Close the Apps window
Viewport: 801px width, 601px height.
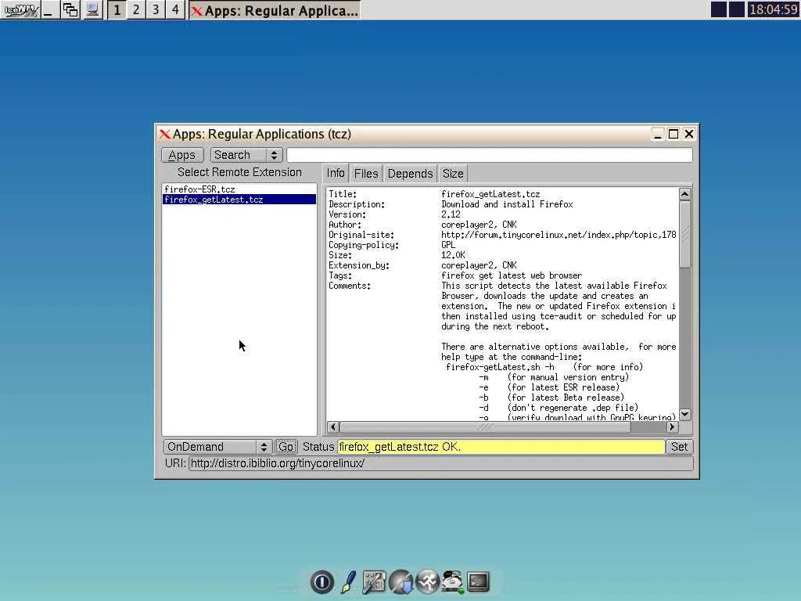click(x=688, y=135)
